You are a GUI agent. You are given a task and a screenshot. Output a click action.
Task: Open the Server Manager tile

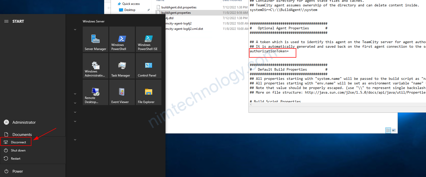coord(96,39)
